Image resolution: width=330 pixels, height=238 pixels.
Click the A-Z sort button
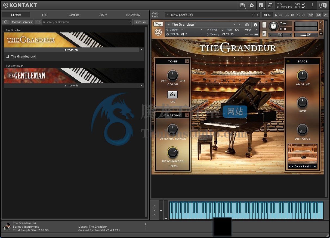pos(38,22)
